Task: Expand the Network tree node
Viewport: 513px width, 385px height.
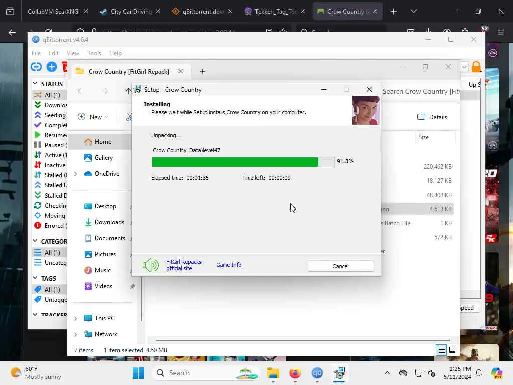Action: click(75, 334)
